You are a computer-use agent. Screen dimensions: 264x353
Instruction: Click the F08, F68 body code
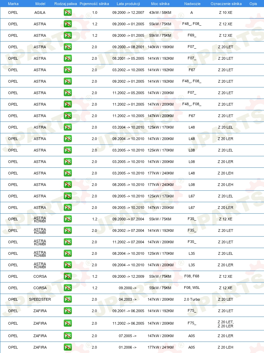(x=192, y=276)
